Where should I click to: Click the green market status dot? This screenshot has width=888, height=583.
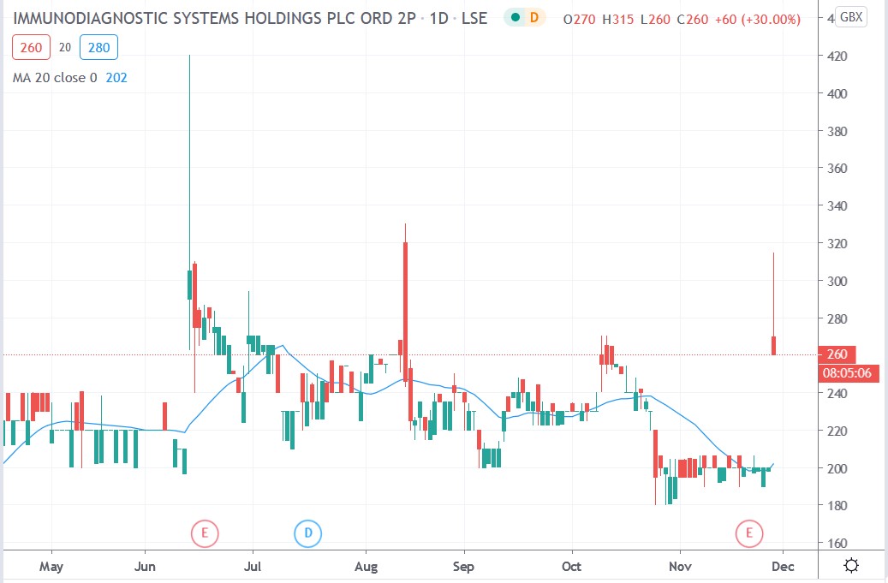[x=516, y=17]
